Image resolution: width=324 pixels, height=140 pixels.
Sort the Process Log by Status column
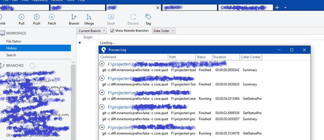204,57
